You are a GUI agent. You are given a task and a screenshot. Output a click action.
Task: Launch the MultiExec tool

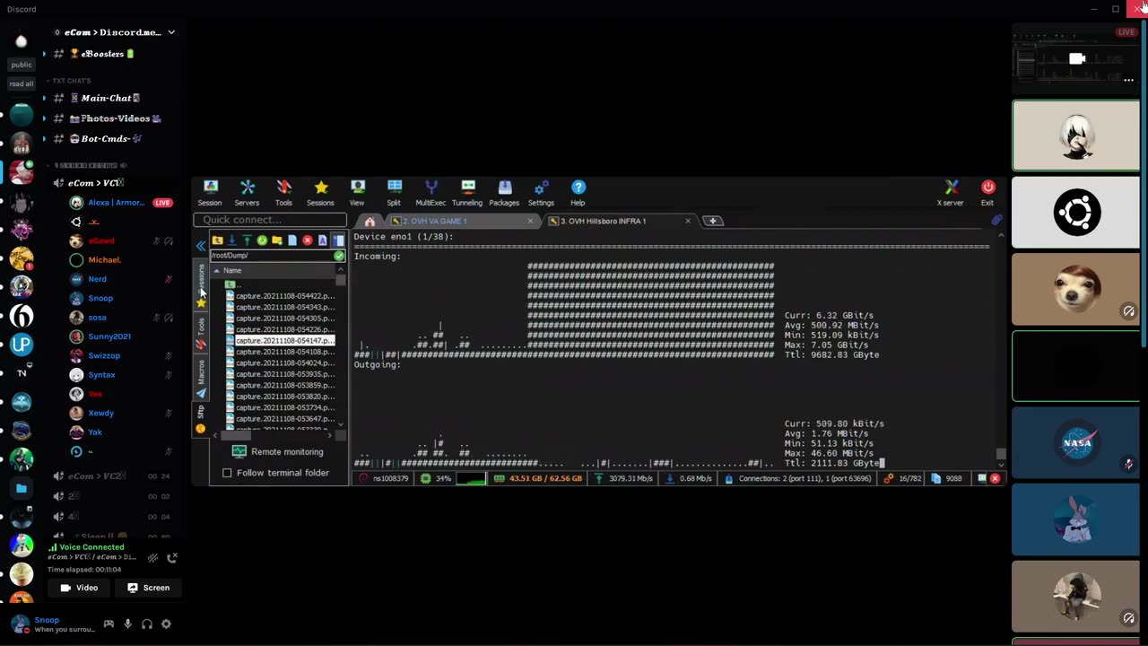(430, 192)
